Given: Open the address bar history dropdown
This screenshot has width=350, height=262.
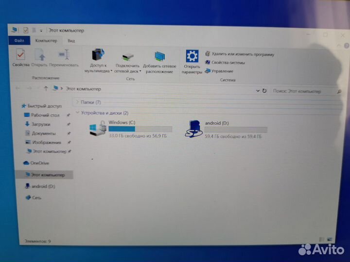Looking at the screenshot, I should coord(258,91).
